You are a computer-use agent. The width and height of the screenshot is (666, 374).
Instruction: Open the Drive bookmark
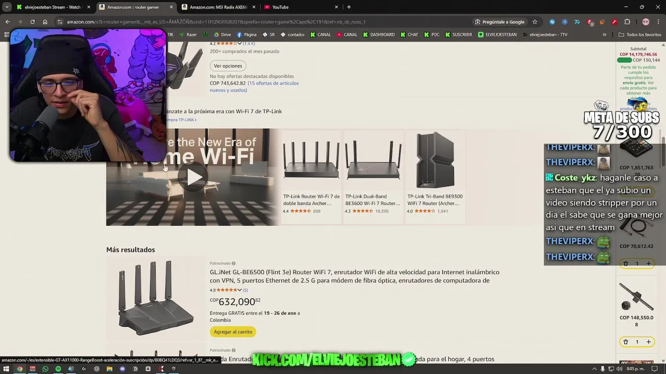pos(222,35)
